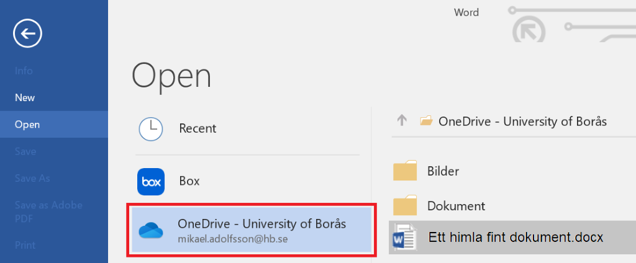636x263 pixels.
Task: Click the OneDrive cloud icon
Action: pyautogui.click(x=150, y=230)
